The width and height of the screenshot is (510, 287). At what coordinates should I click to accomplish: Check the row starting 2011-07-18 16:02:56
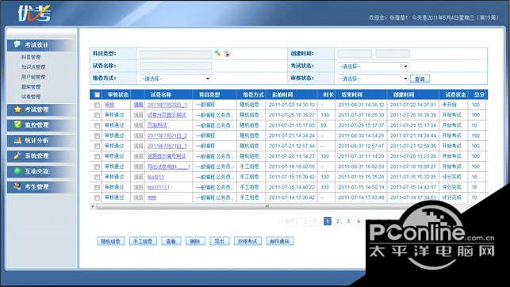pos(97,166)
